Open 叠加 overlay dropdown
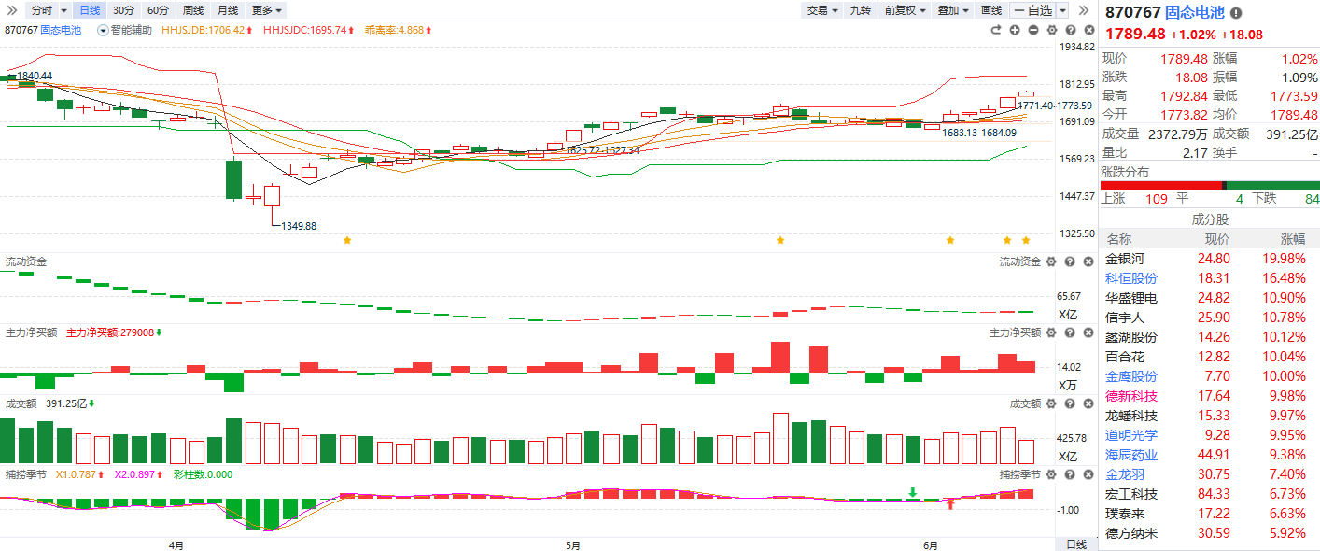The image size is (1320, 551). click(953, 10)
